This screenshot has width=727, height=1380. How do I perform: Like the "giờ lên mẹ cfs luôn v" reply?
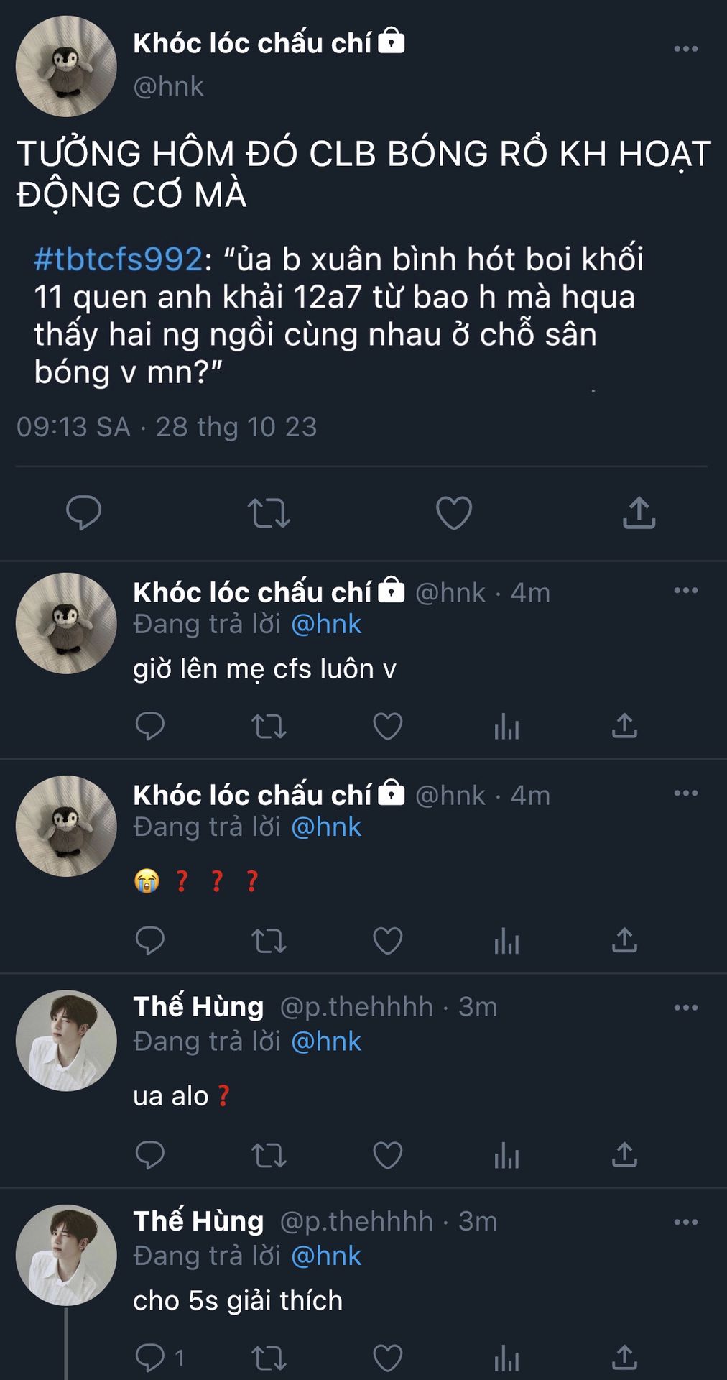pyautogui.click(x=388, y=727)
